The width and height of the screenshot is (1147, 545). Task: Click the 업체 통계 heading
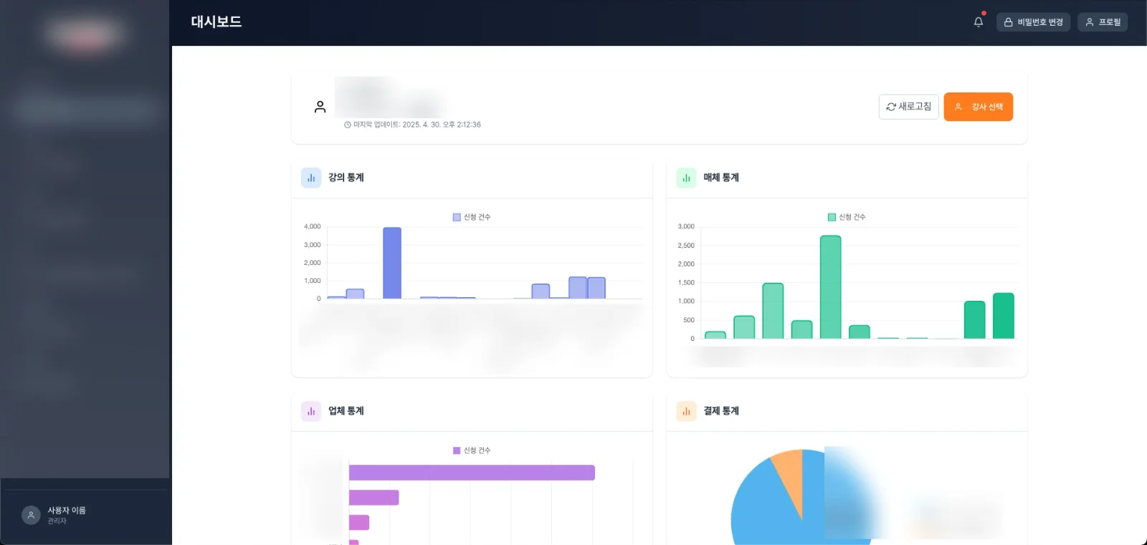click(346, 411)
